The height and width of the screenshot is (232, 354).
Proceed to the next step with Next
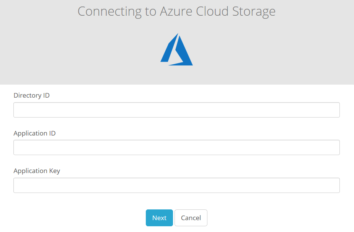[x=159, y=218]
